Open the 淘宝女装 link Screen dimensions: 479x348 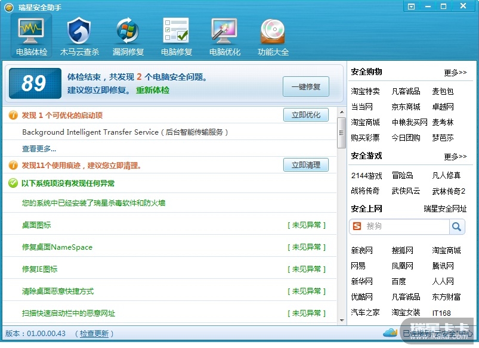tap(406, 313)
